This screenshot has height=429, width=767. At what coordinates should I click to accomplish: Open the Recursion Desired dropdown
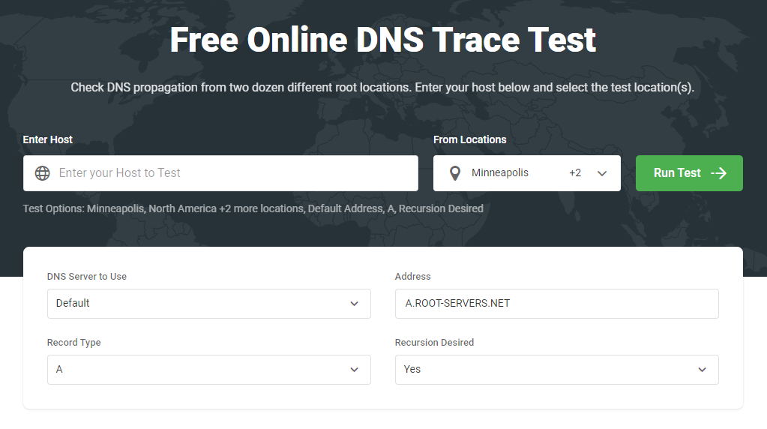(556, 370)
